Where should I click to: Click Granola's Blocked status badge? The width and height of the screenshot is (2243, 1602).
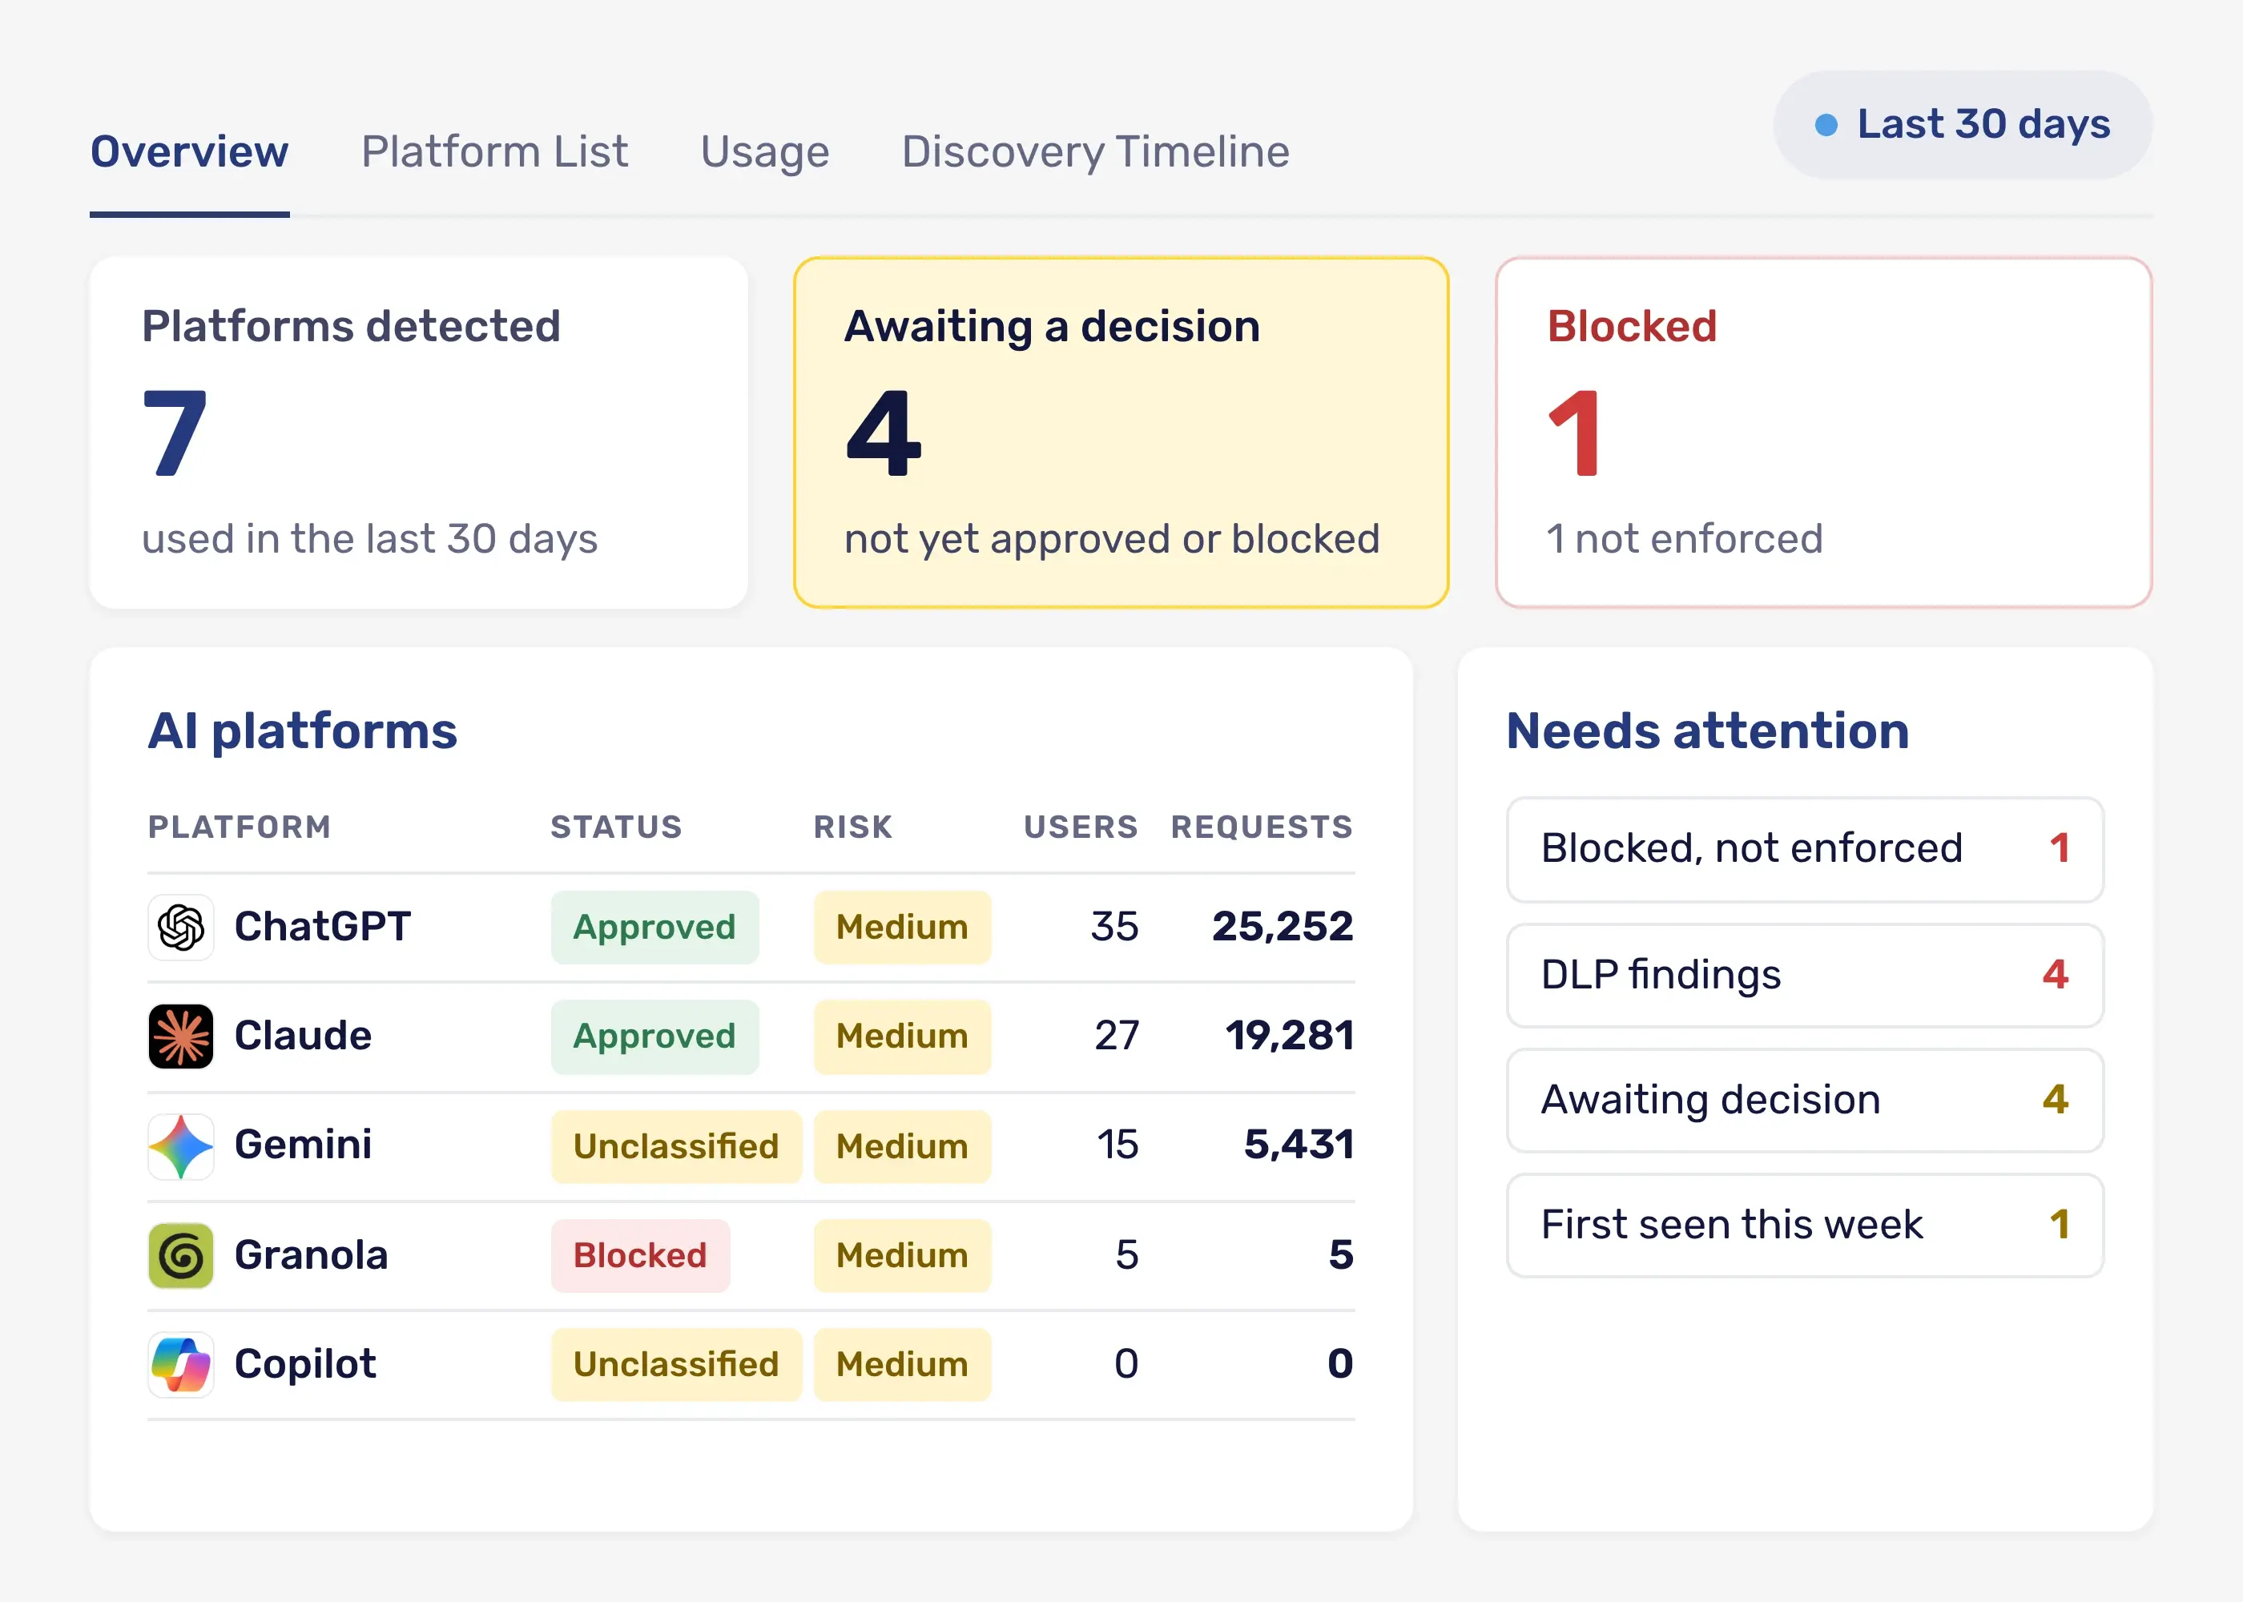[640, 1256]
